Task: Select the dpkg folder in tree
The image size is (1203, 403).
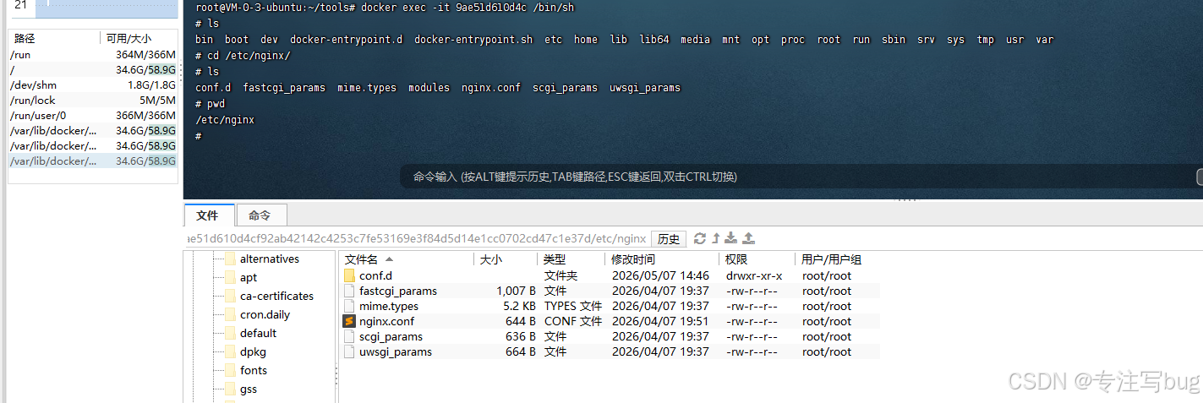Action: pos(253,351)
